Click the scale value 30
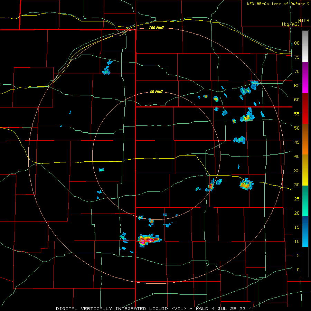Viewport: 311px width, 311px height. 297,185
